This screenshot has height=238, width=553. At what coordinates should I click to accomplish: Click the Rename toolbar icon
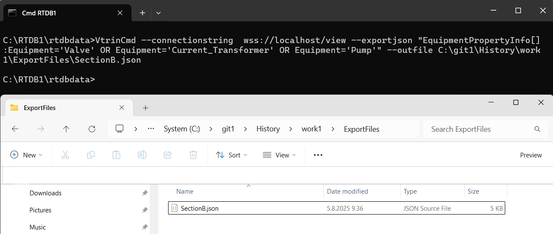[x=142, y=155]
